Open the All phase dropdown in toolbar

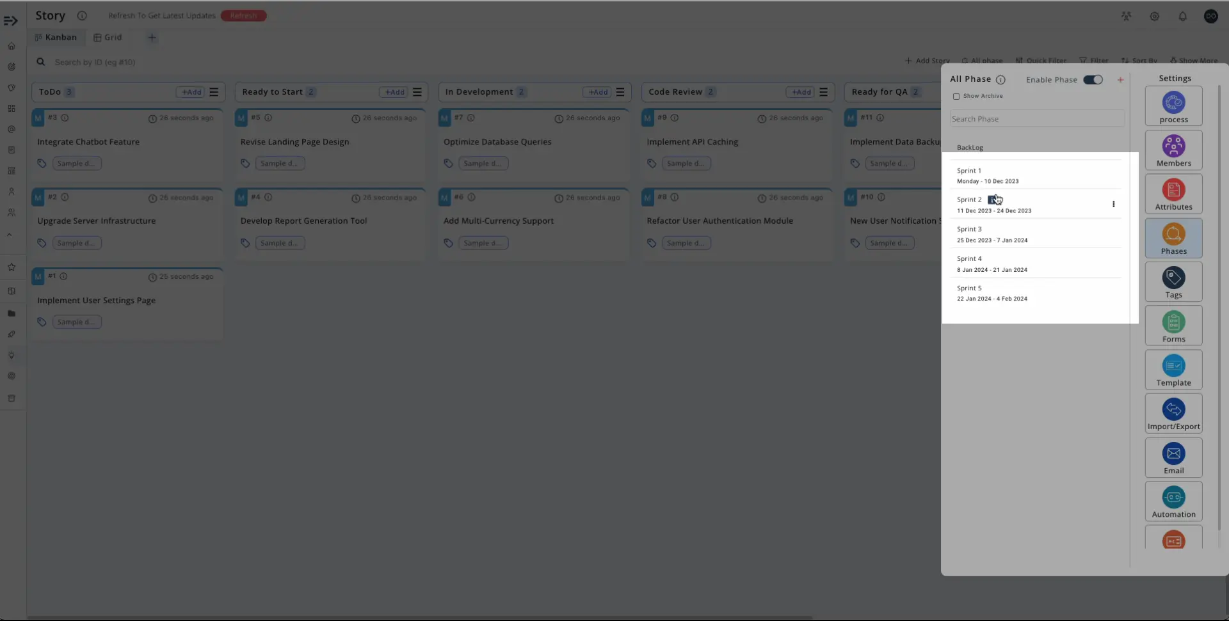[982, 61]
